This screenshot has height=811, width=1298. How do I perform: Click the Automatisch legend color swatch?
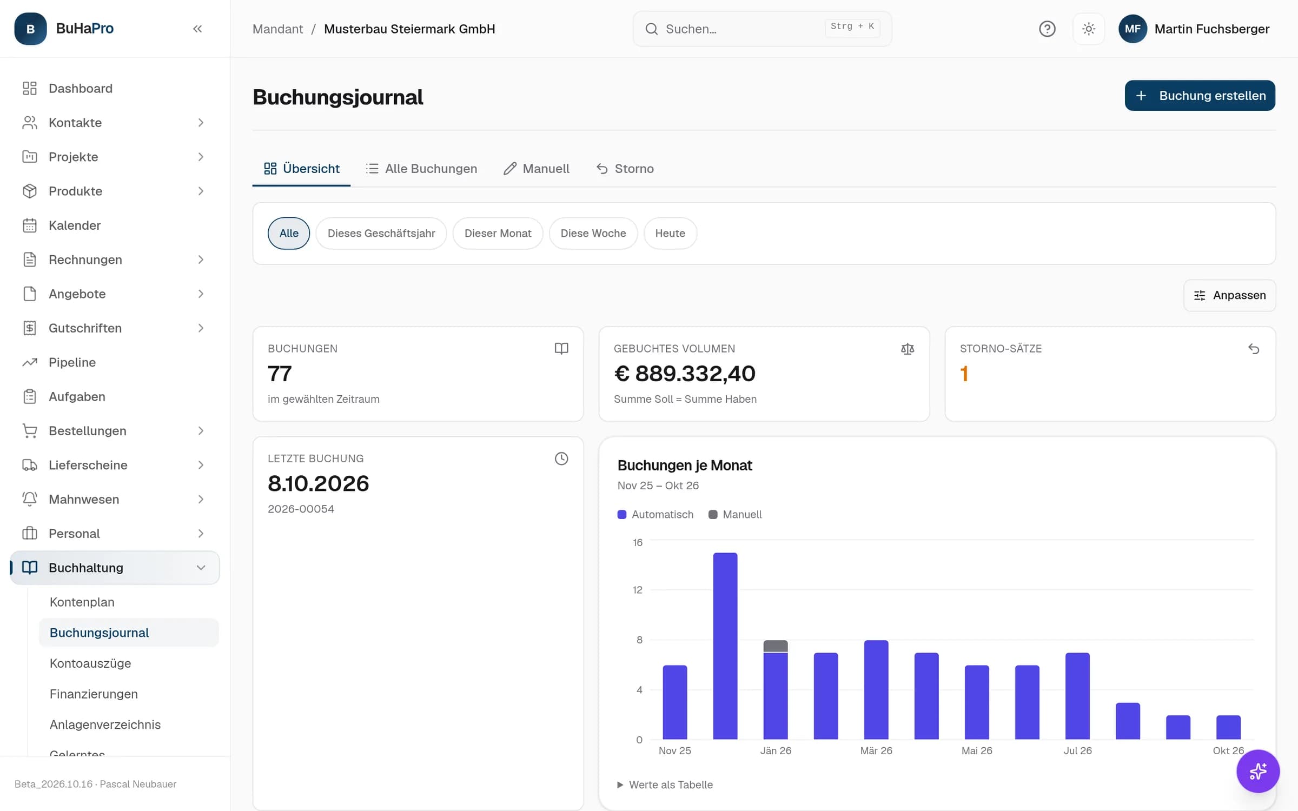pos(622,515)
